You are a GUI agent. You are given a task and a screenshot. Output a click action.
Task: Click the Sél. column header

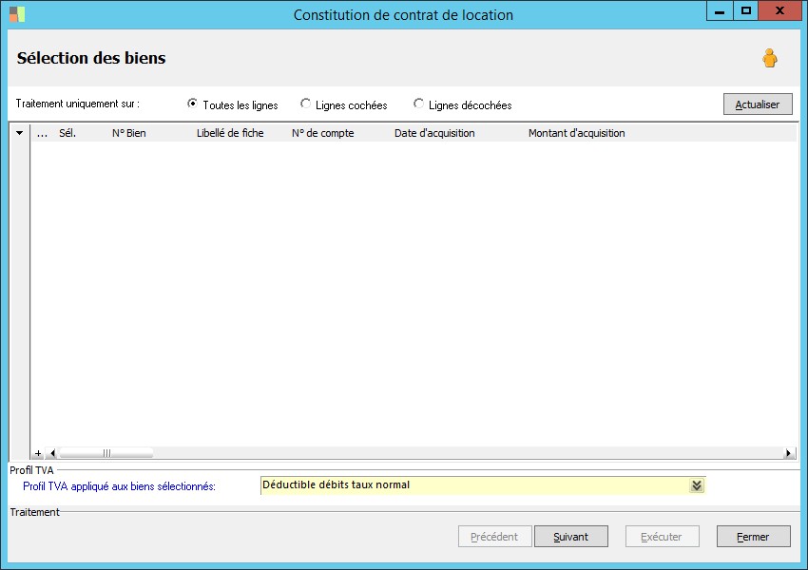pyautogui.click(x=67, y=133)
